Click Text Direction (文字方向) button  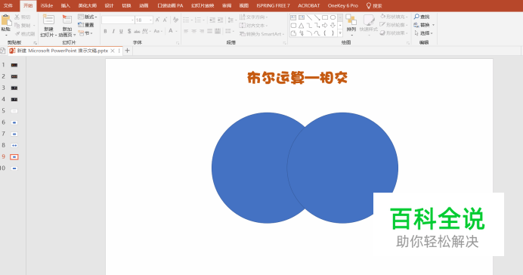(x=254, y=17)
